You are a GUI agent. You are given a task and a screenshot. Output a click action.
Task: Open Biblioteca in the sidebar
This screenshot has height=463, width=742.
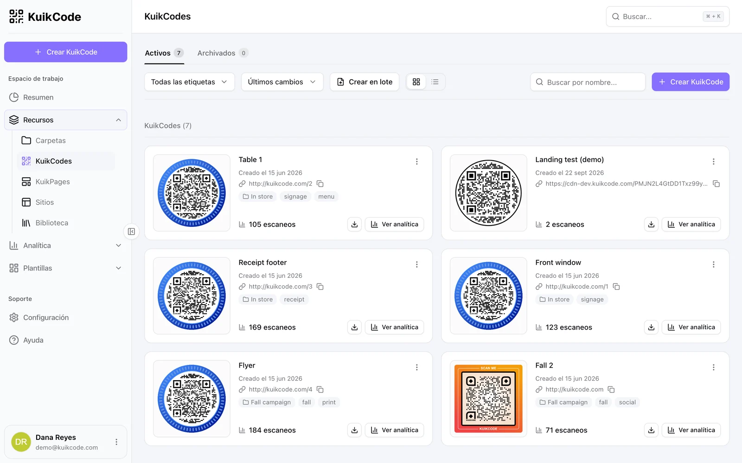click(65, 223)
